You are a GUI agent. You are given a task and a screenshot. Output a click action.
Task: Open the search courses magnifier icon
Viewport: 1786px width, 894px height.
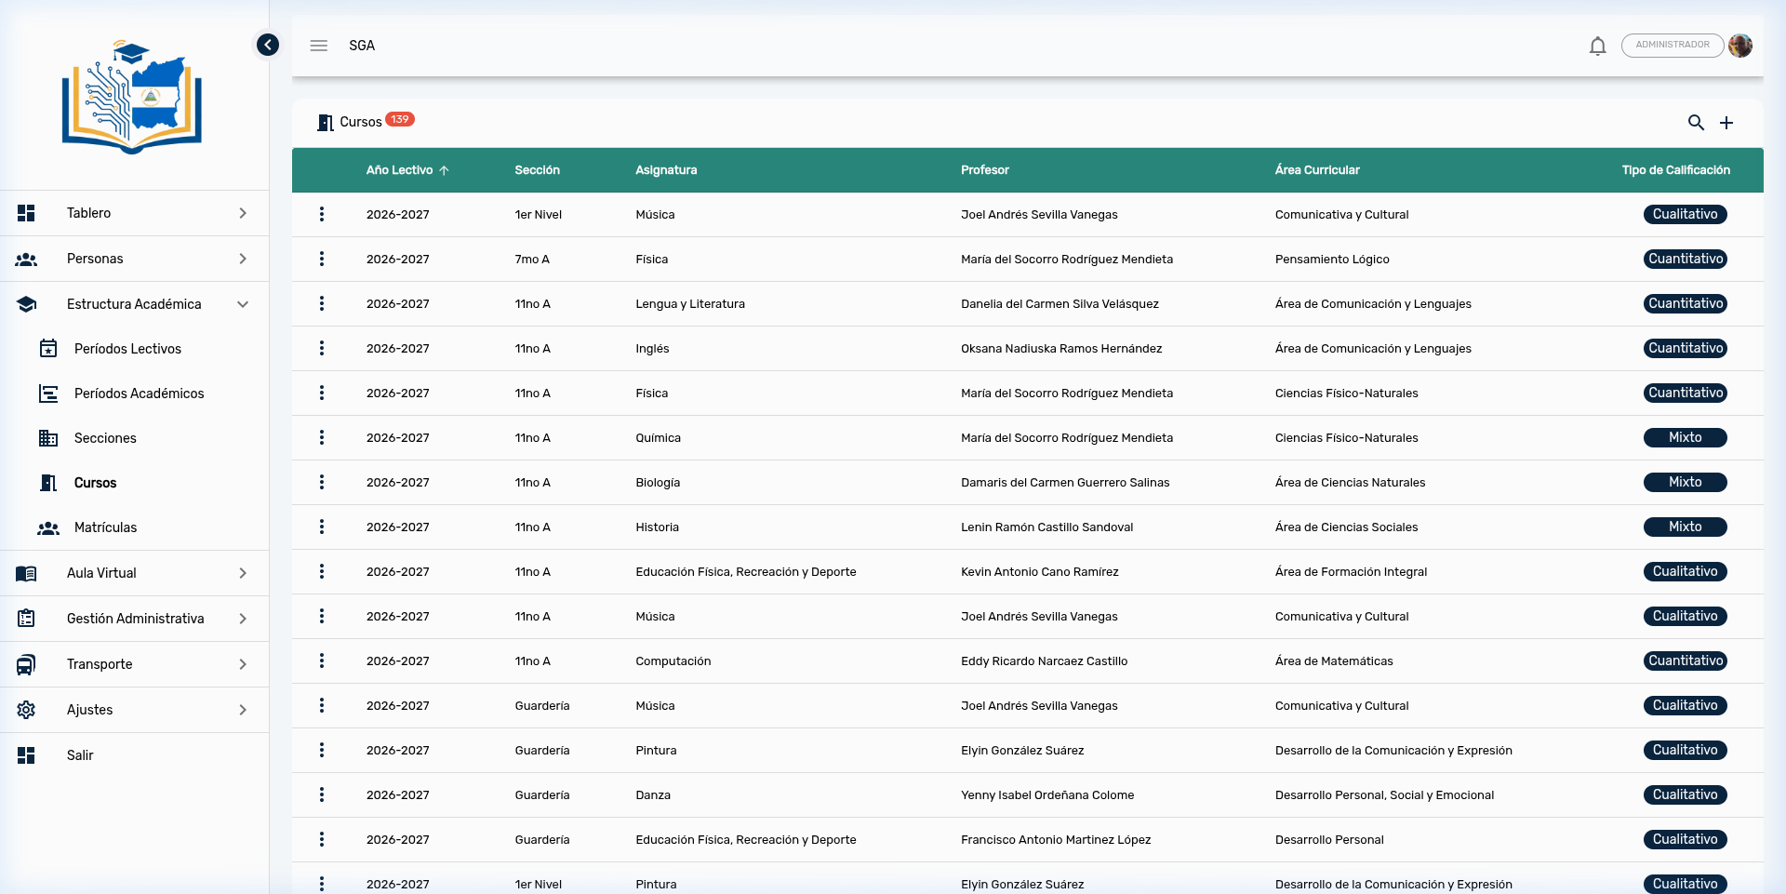pyautogui.click(x=1696, y=123)
